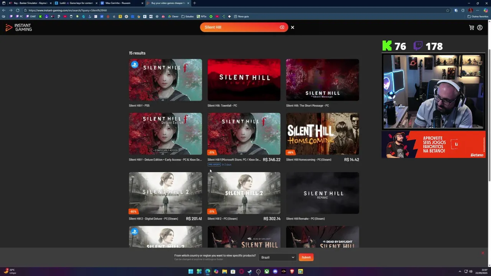Reload the page
Viewport: 491px width, 276px height.
pyautogui.click(x=17, y=10)
